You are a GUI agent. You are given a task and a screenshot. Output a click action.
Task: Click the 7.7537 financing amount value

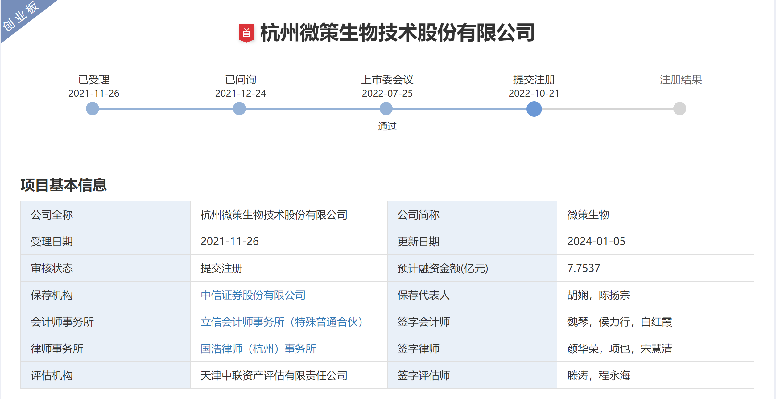(x=584, y=268)
